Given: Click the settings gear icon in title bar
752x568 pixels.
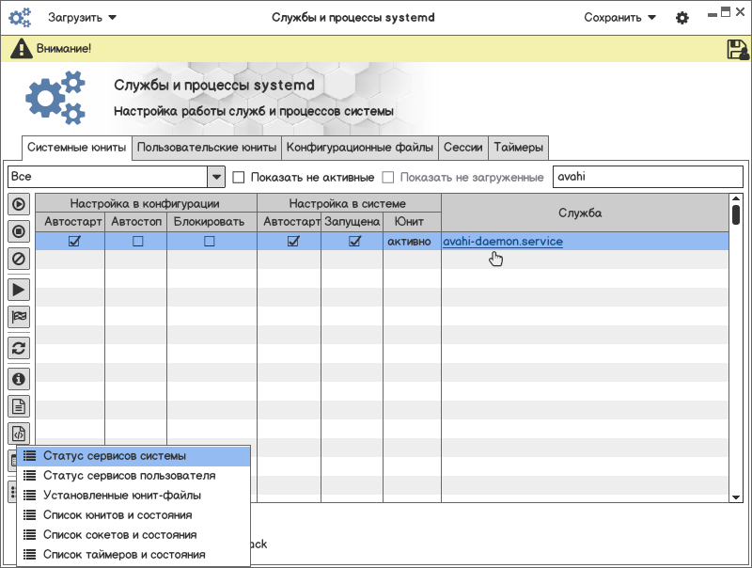Looking at the screenshot, I should (682, 18).
